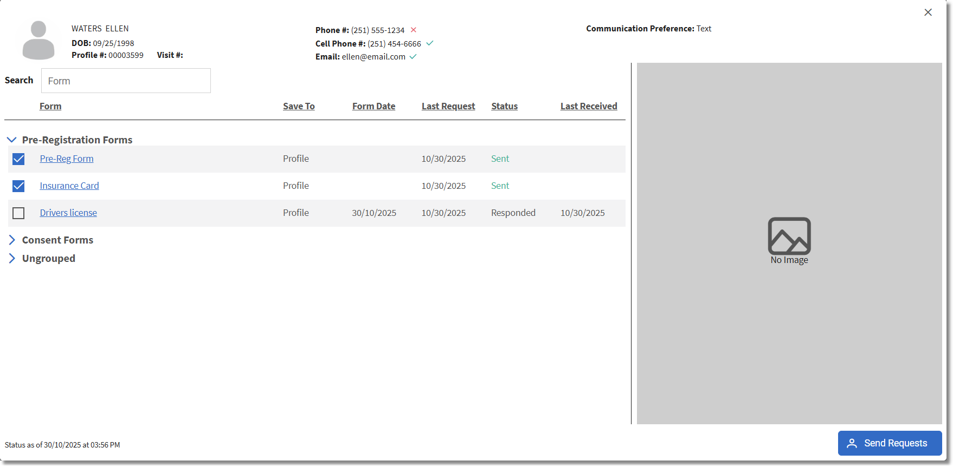Viewport: 953px width, 467px height.
Task: Open the Insurance Card link
Action: tap(69, 186)
